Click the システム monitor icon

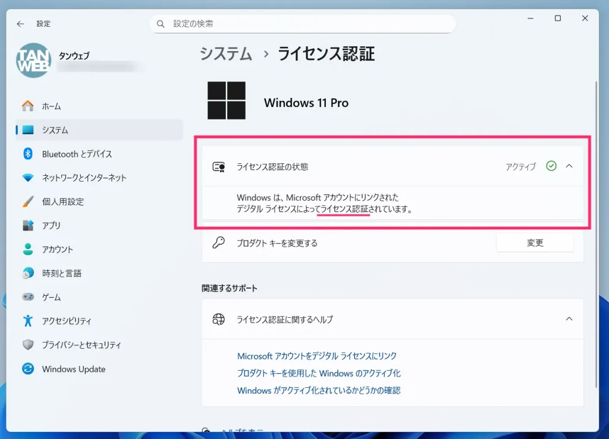(27, 130)
